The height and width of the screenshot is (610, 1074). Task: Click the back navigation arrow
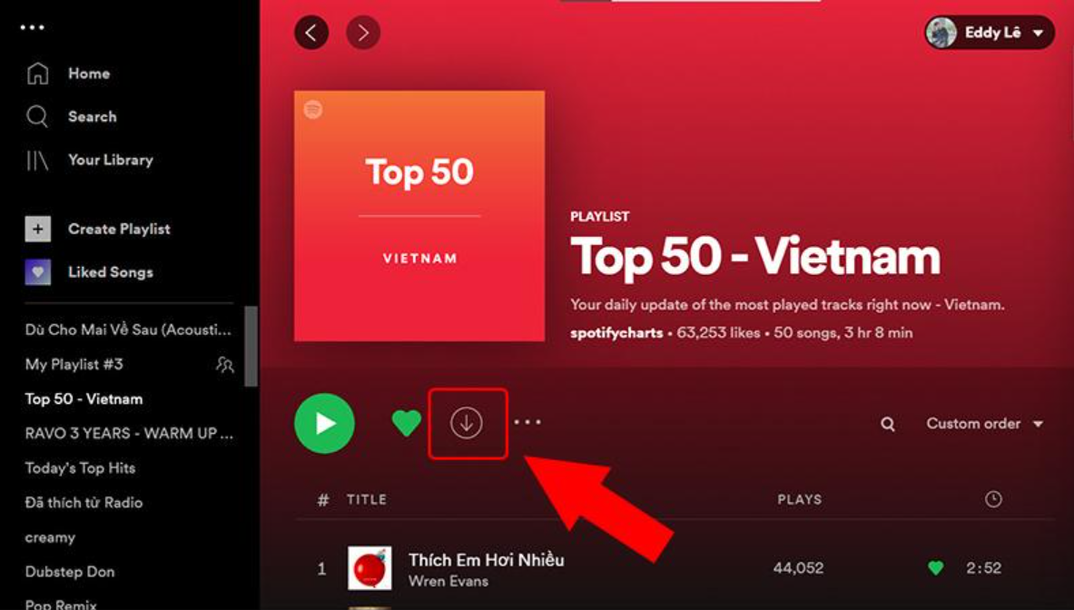tap(311, 32)
